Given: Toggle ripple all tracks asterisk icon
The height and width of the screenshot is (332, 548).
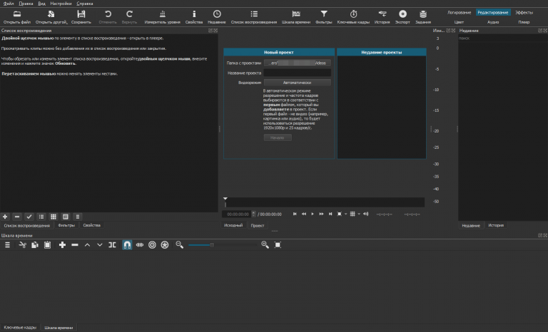Looking at the screenshot, I should click(x=165, y=245).
